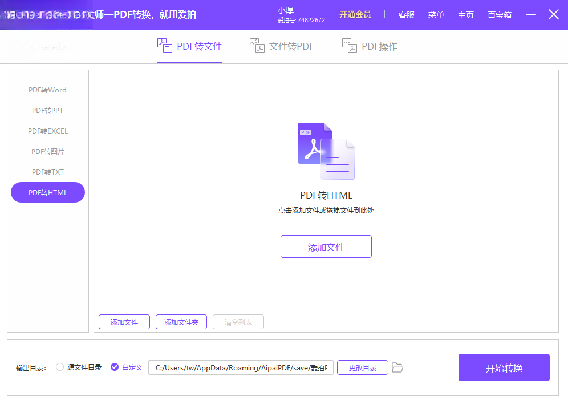
Task: Click the PDF转HTML heading under illustration
Action: click(326, 195)
